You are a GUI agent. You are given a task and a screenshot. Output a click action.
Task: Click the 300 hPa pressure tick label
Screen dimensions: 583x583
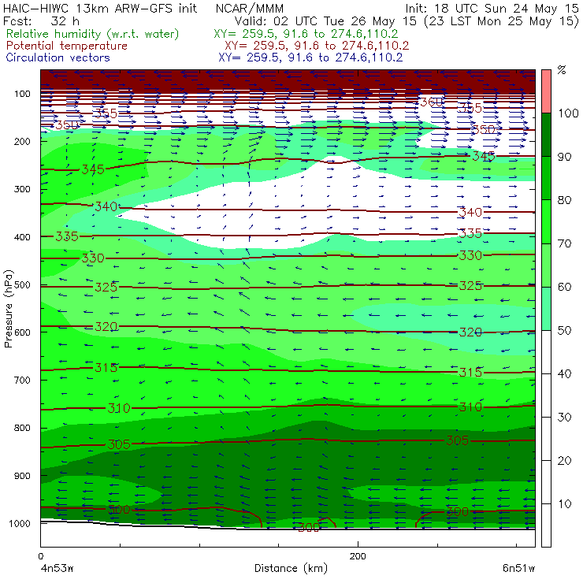pos(22,189)
